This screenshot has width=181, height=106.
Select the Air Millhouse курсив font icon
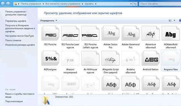coord(90,58)
